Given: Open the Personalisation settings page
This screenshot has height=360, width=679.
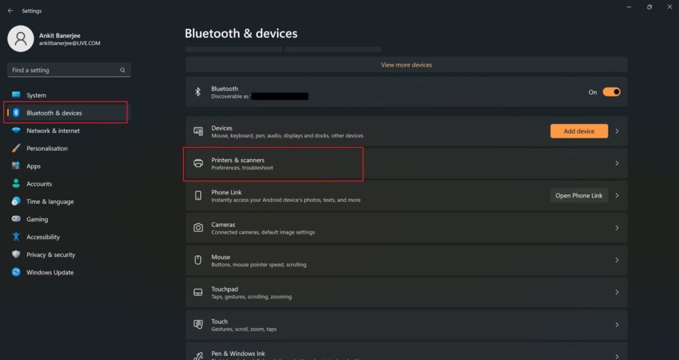Looking at the screenshot, I should pos(47,148).
